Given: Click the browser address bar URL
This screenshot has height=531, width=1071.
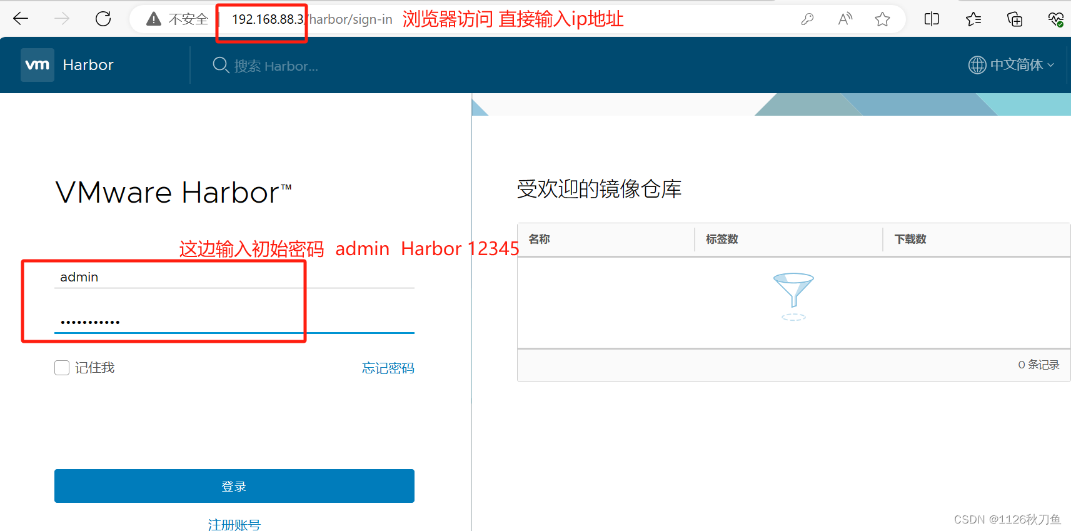Looking at the screenshot, I should point(312,19).
